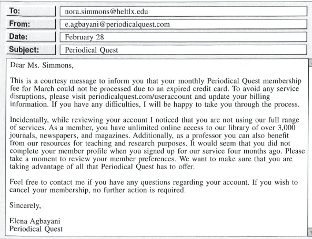Viewport: 312px width, 239px height.
Task: Click the Periodical Quest line under signature
Action: click(36, 229)
